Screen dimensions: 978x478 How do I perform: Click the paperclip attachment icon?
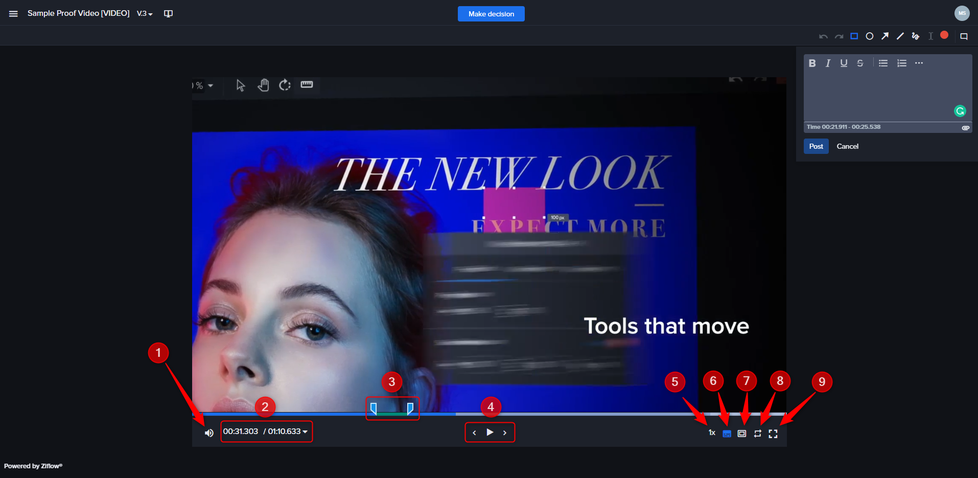(x=965, y=128)
